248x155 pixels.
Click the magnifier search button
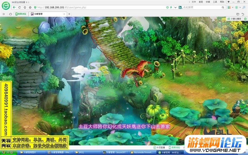(x=223, y=7)
